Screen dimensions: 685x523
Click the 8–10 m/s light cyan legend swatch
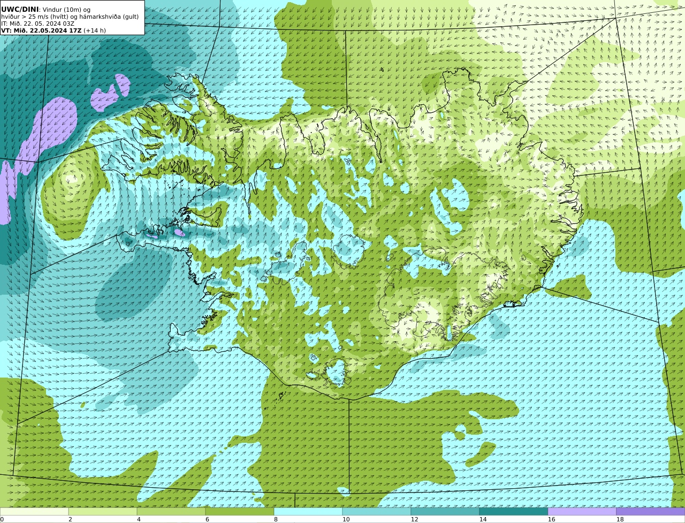pyautogui.click(x=308, y=511)
